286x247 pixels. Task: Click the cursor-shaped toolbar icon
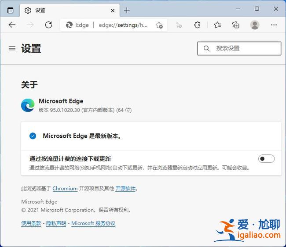(x=179, y=25)
